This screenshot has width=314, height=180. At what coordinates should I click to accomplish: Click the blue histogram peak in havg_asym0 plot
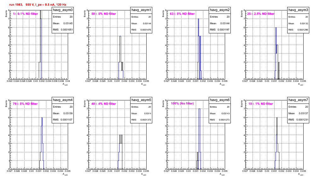[40, 45]
